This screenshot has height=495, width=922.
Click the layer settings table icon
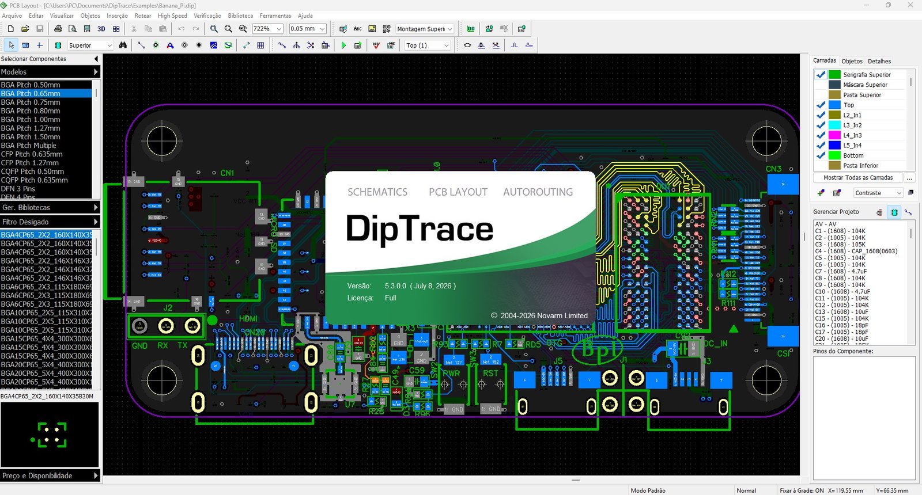click(837, 193)
